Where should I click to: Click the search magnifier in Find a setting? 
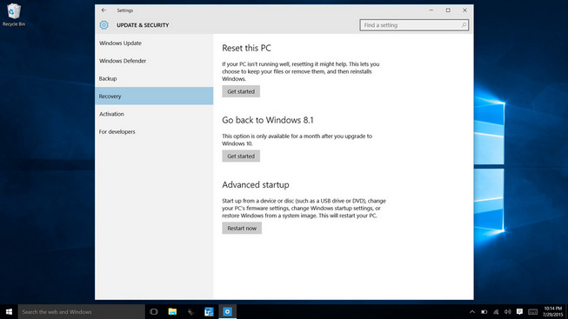tap(464, 25)
